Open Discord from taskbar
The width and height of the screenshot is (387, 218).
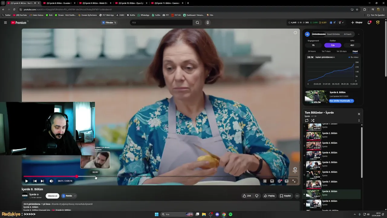click(217, 214)
